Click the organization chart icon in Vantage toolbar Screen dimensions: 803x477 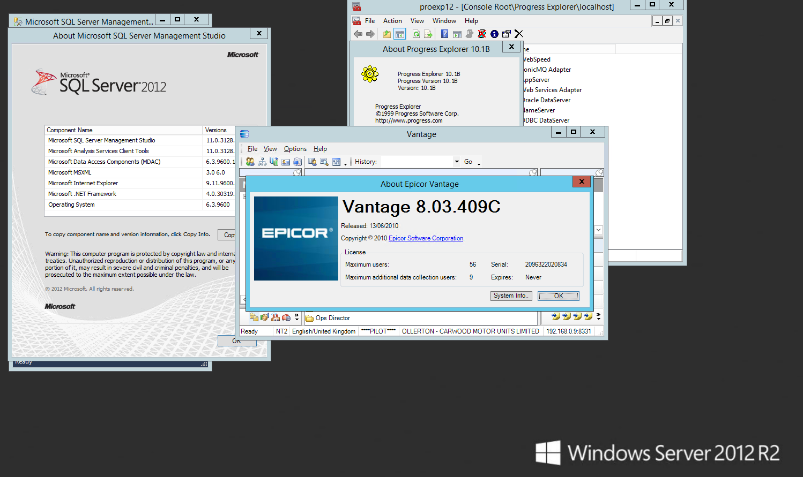coord(262,162)
